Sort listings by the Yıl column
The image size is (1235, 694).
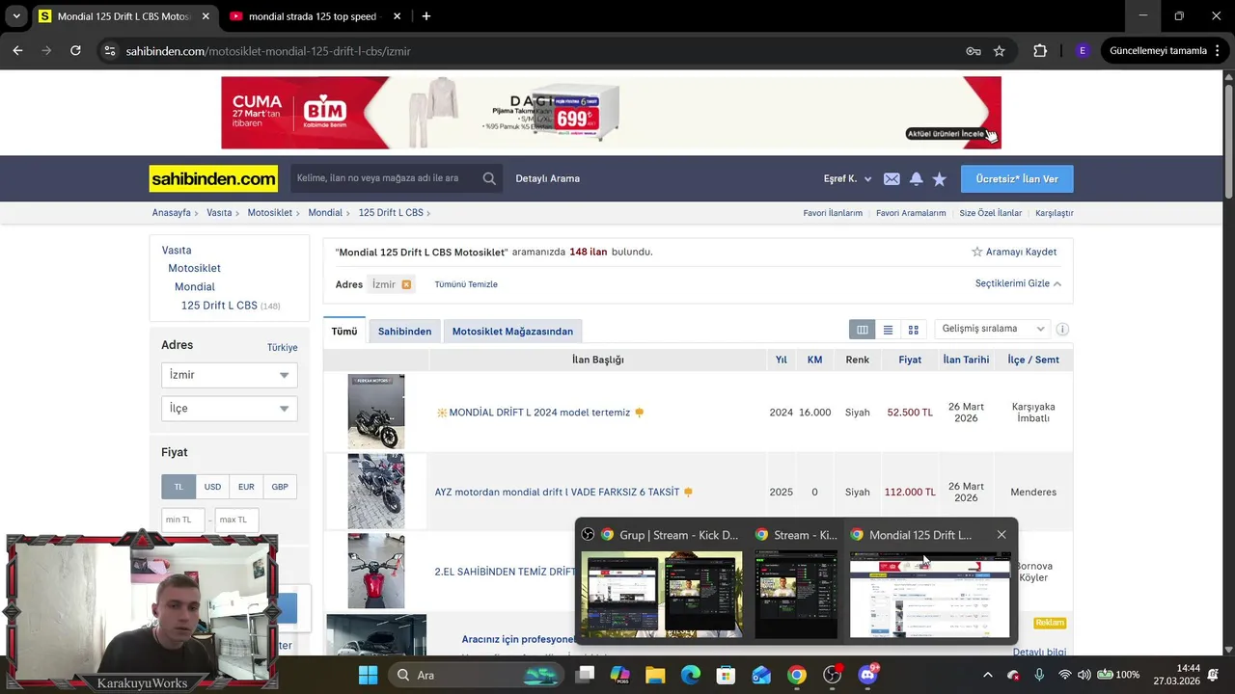(782, 360)
